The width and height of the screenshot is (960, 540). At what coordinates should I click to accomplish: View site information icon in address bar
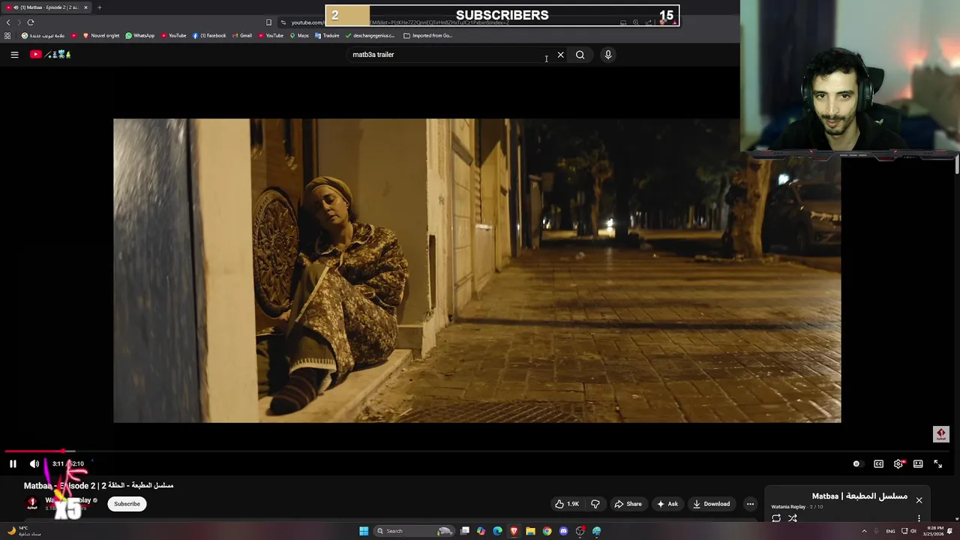283,22
